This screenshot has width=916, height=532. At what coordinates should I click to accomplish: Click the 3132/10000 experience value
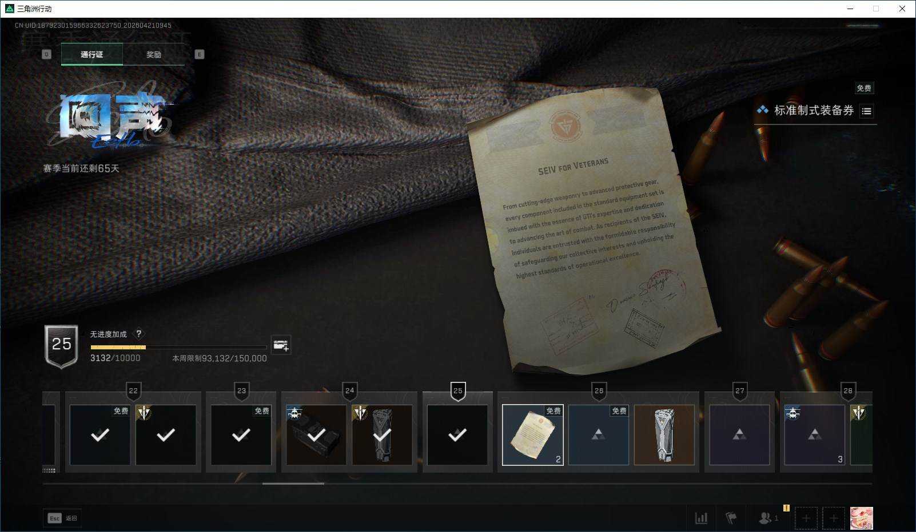(115, 358)
